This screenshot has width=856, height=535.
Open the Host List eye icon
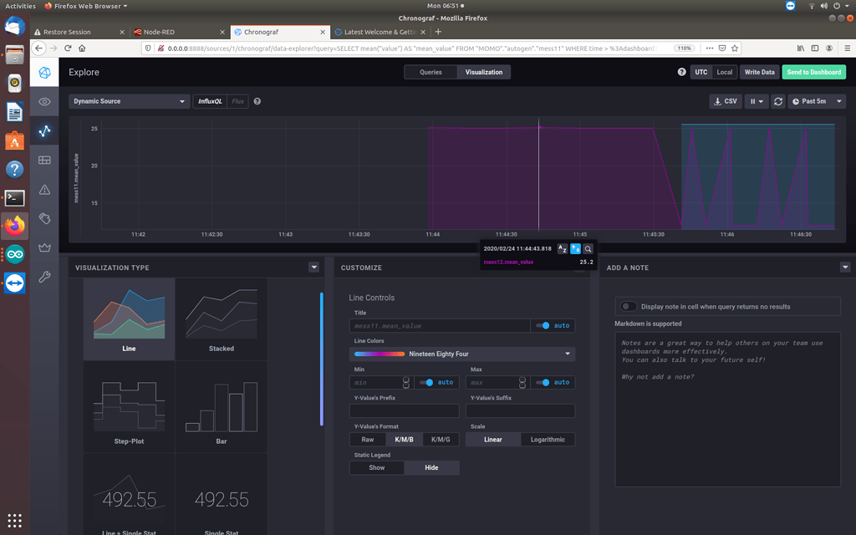[x=43, y=99]
